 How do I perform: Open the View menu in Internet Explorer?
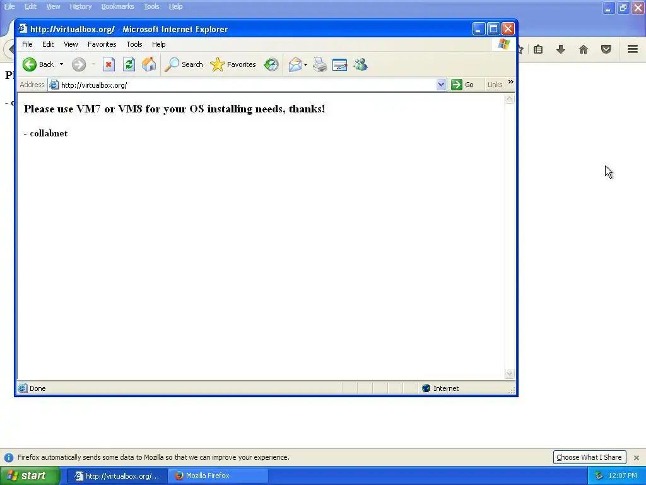[71, 44]
